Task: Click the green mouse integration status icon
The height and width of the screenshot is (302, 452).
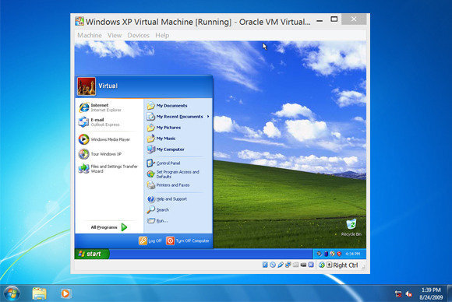Action: pyautogui.click(x=322, y=265)
